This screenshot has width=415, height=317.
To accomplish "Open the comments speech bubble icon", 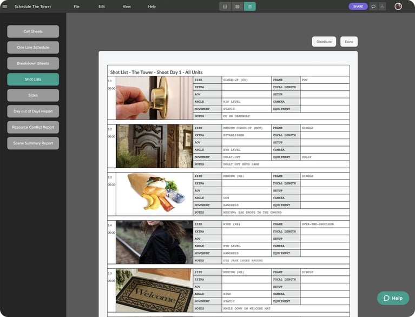I will (373, 6).
